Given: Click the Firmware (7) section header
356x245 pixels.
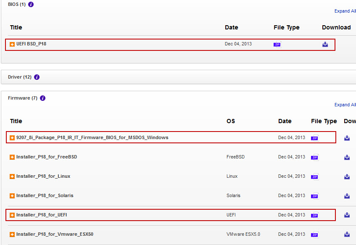Looking at the screenshot, I should point(22,98).
